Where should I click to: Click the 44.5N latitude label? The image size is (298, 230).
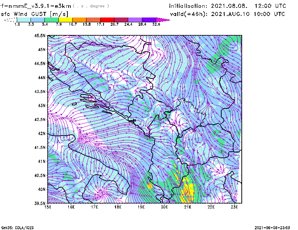(x=40, y=63)
